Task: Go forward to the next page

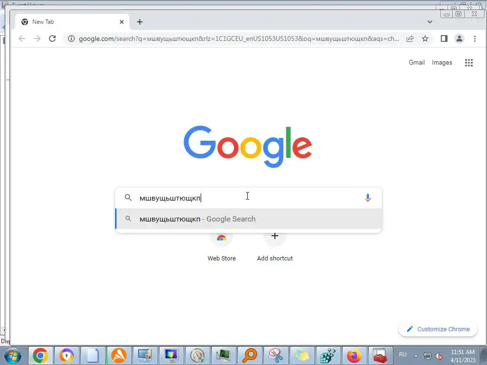Action: [37, 38]
